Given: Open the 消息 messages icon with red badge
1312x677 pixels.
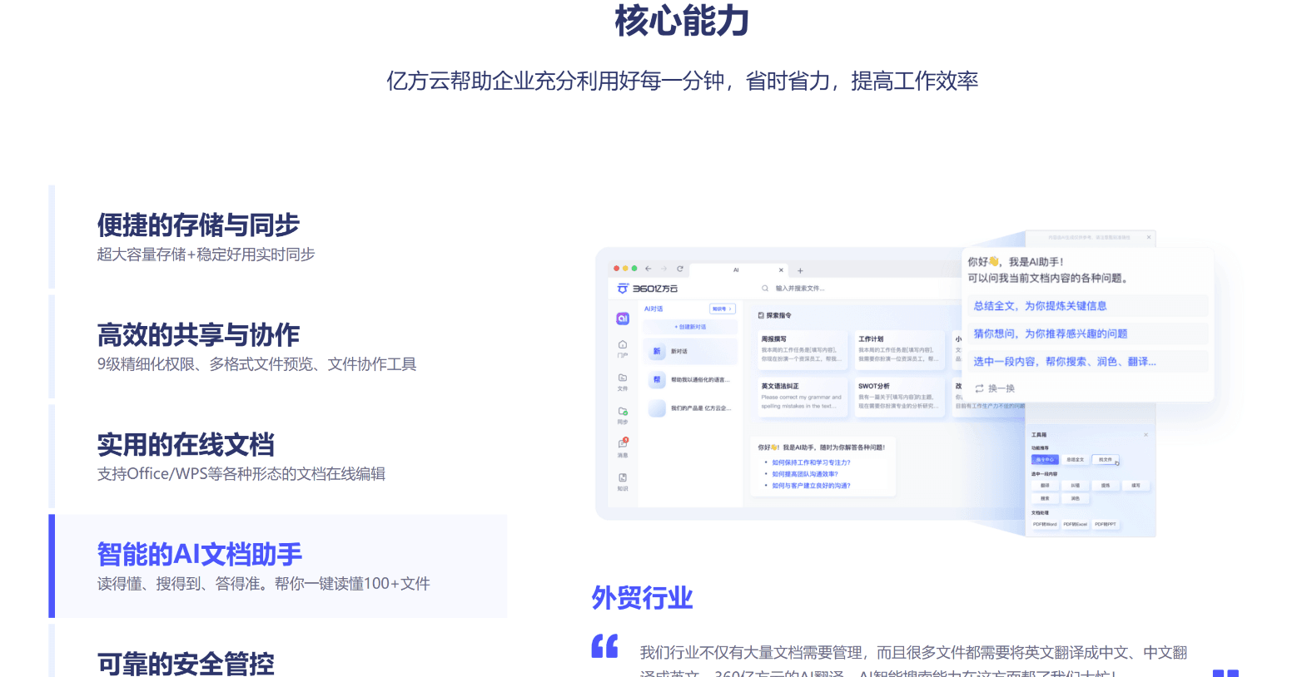Looking at the screenshot, I should pos(623,447).
